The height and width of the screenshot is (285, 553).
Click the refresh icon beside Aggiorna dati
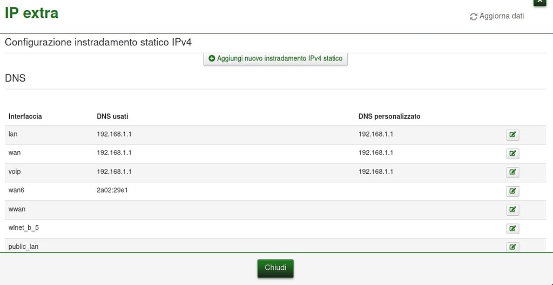tap(474, 17)
